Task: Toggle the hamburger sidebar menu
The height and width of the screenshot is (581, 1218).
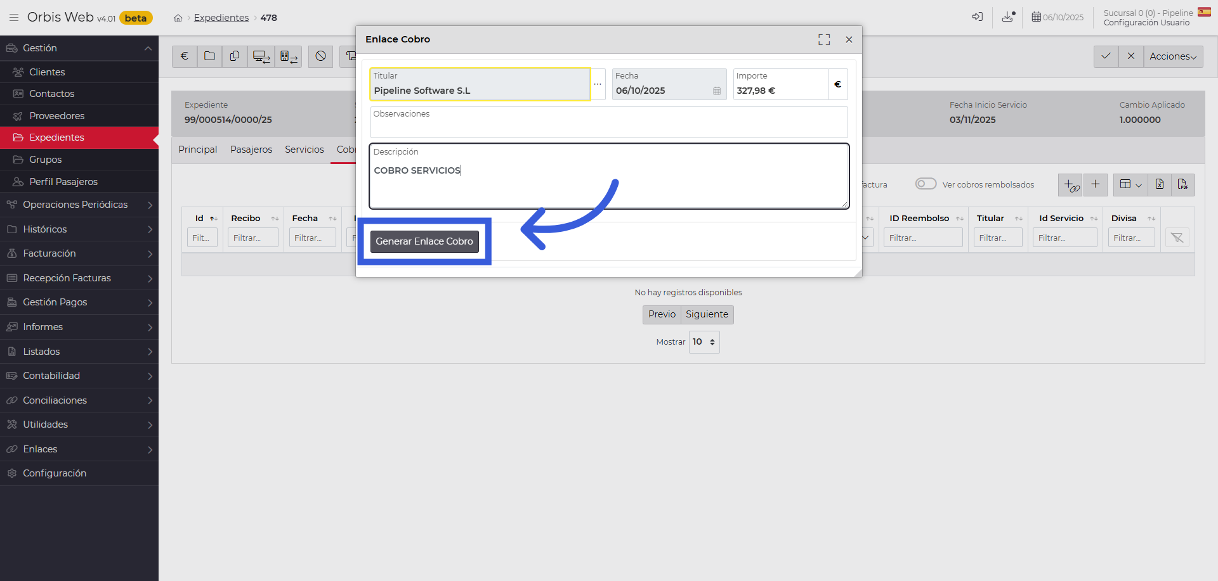Action: point(13,18)
